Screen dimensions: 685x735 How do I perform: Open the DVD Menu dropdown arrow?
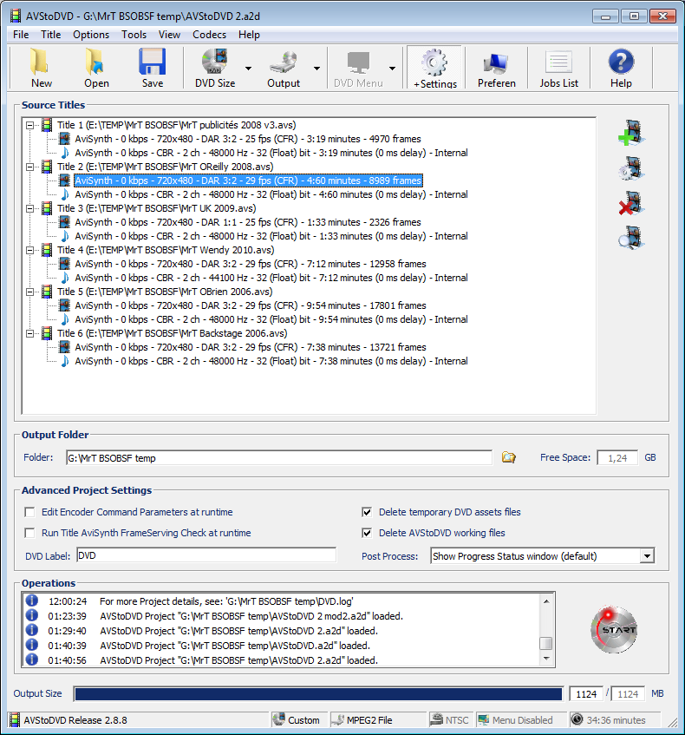(392, 69)
